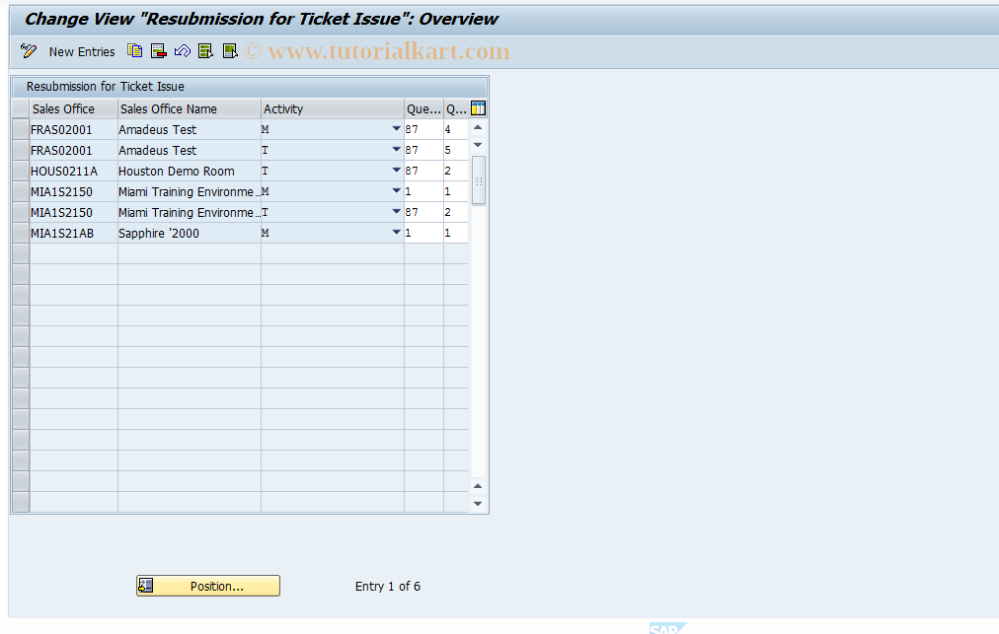This screenshot has height=634, width=999.
Task: Open Activity dropdown for FRAS02001 M row
Action: click(396, 129)
